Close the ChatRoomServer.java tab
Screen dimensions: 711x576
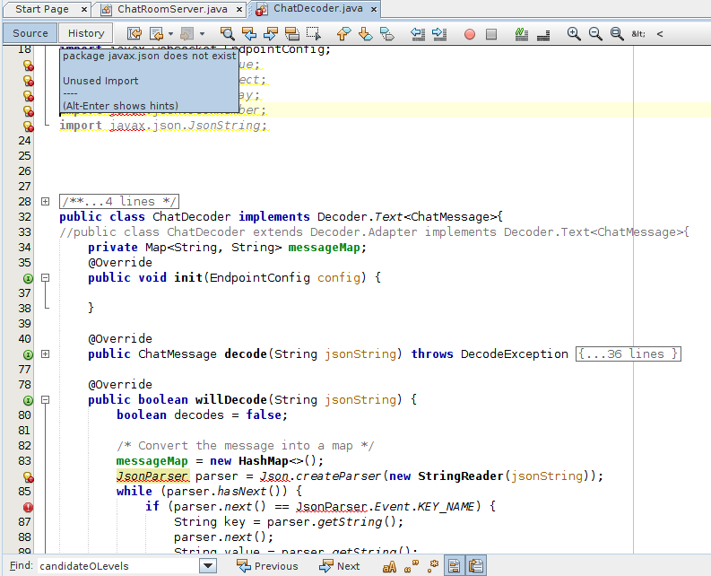coord(239,10)
